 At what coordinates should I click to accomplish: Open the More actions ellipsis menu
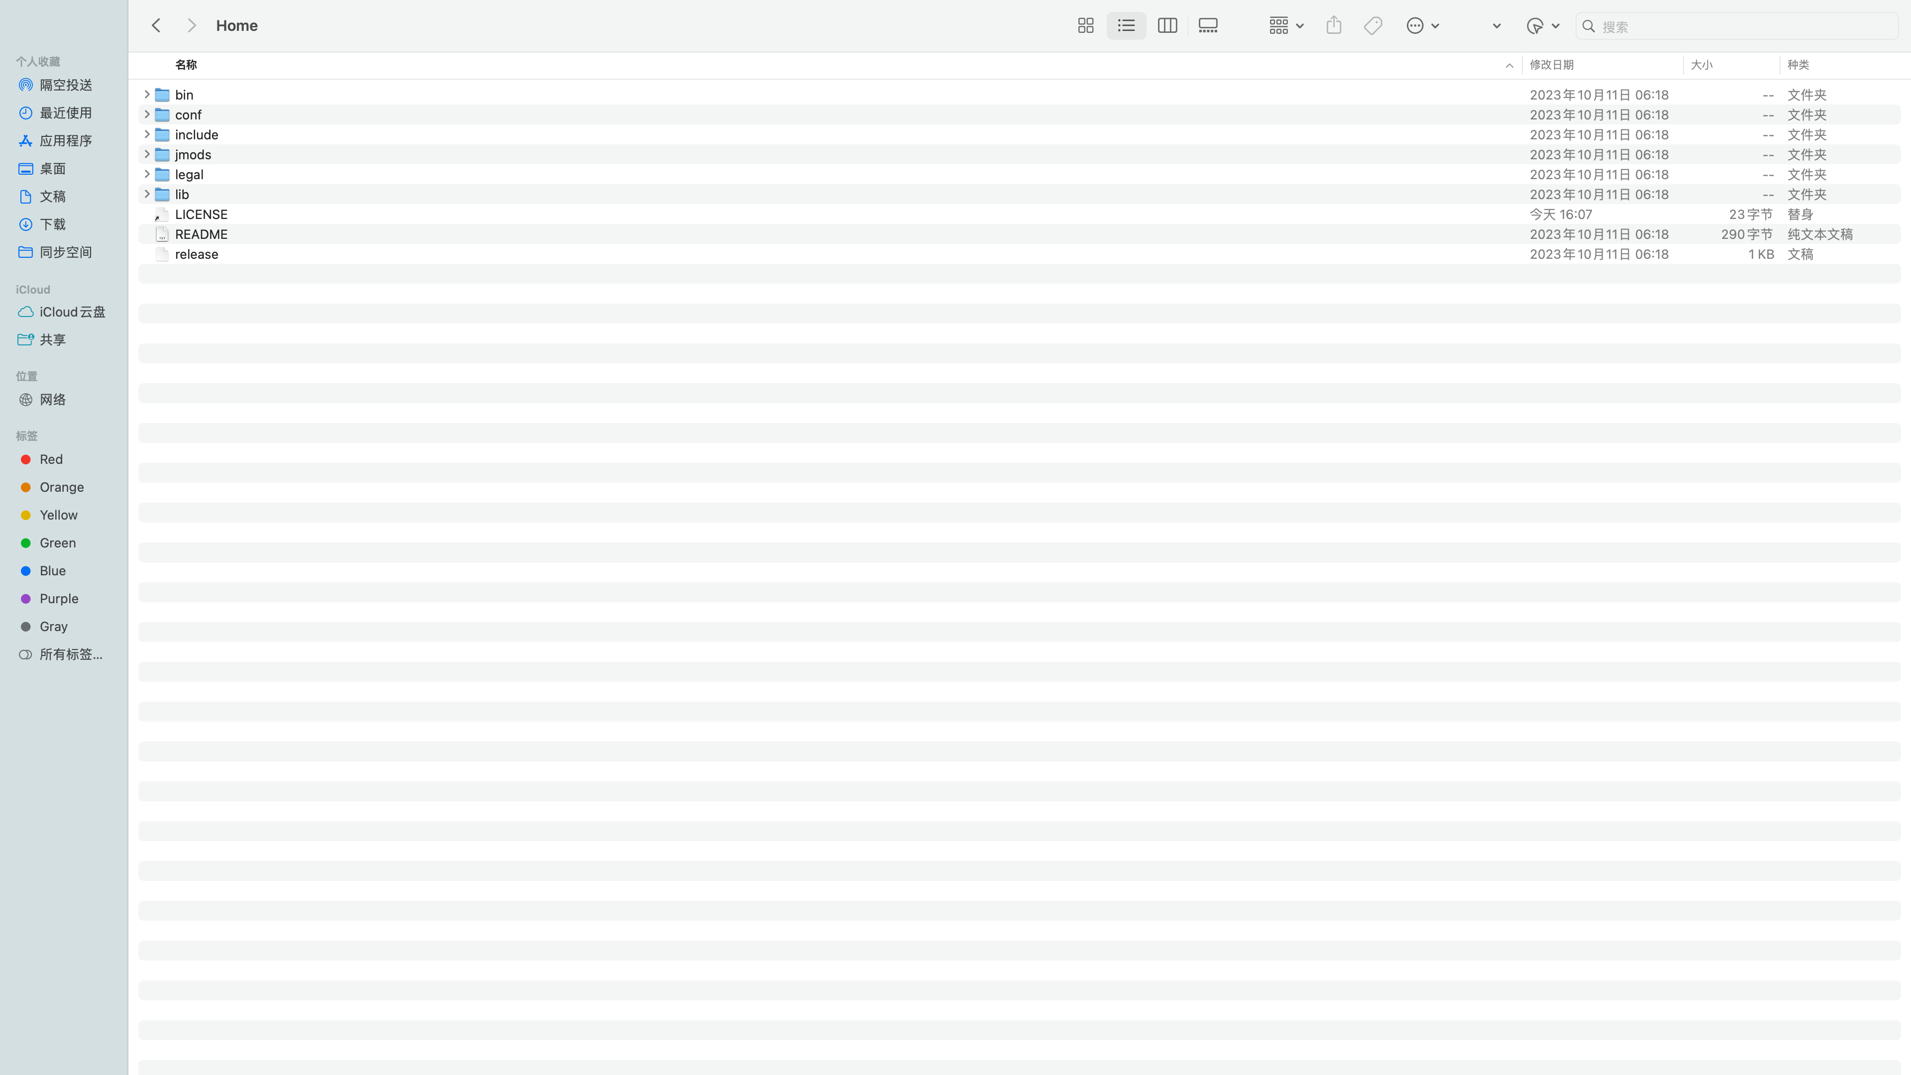pos(1423,26)
